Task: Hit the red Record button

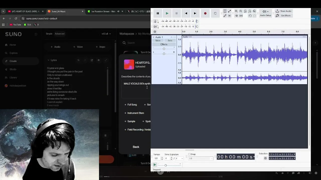Action: coord(205,13)
